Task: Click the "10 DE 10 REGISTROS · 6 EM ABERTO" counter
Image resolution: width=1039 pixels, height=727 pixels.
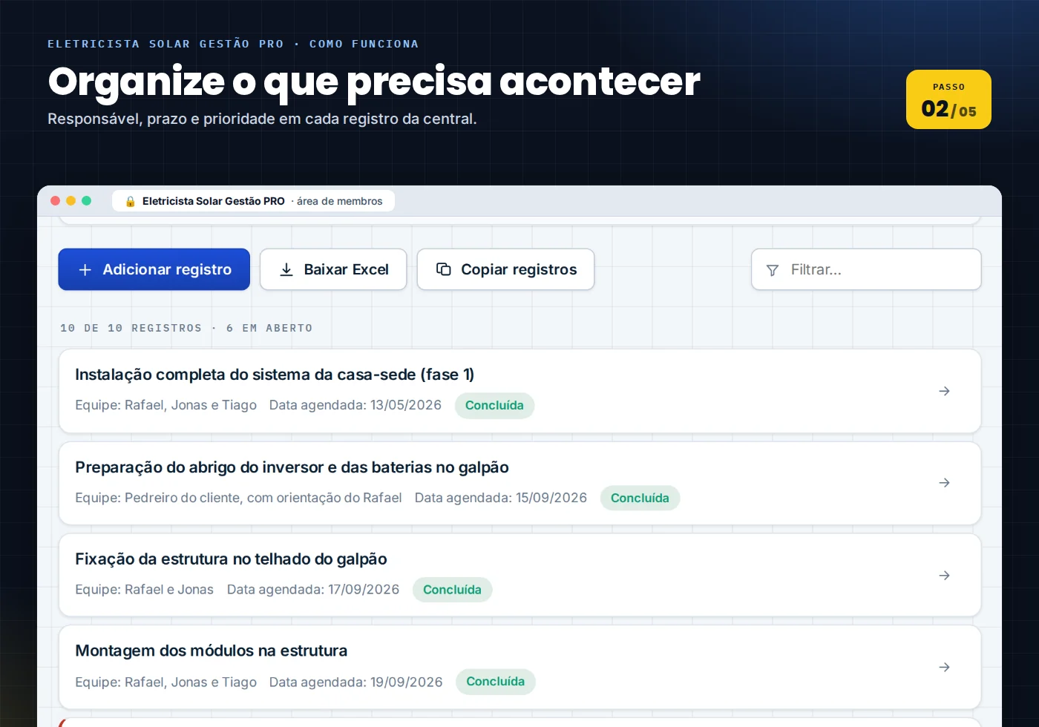Action: click(186, 328)
